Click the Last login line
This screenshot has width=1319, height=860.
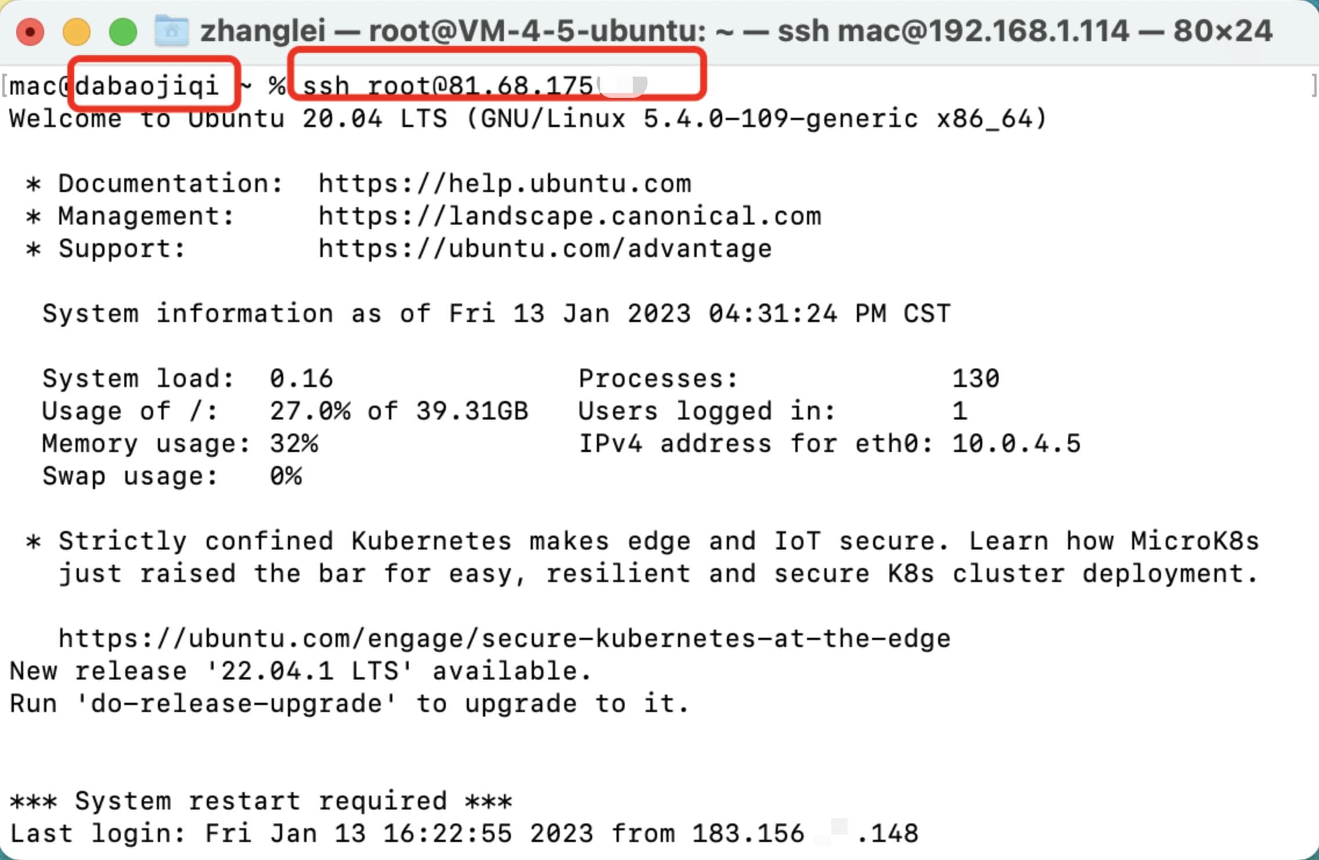click(464, 834)
